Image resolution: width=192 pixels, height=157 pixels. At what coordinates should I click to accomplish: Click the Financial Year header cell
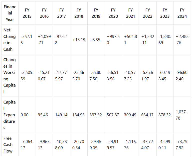10,13
